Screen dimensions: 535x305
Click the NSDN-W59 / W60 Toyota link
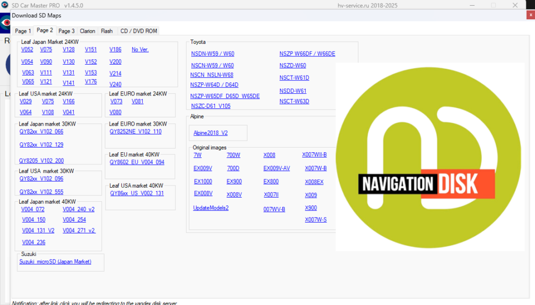pos(213,54)
